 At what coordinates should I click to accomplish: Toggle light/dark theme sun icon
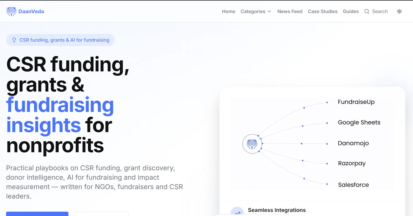pyautogui.click(x=399, y=11)
